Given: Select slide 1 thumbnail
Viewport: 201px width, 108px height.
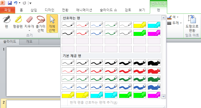Looking at the screenshot, I should click(x=33, y=72).
